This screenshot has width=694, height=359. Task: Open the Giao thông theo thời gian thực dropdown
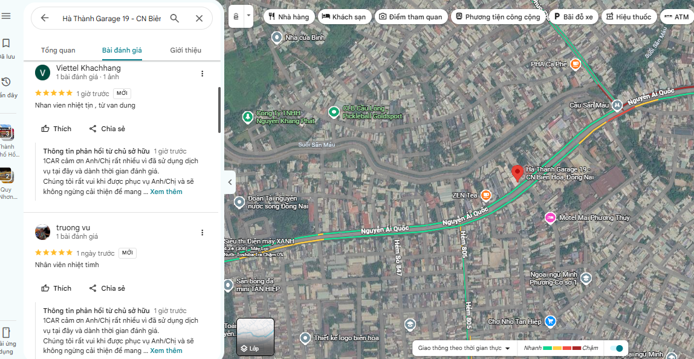pos(464,348)
